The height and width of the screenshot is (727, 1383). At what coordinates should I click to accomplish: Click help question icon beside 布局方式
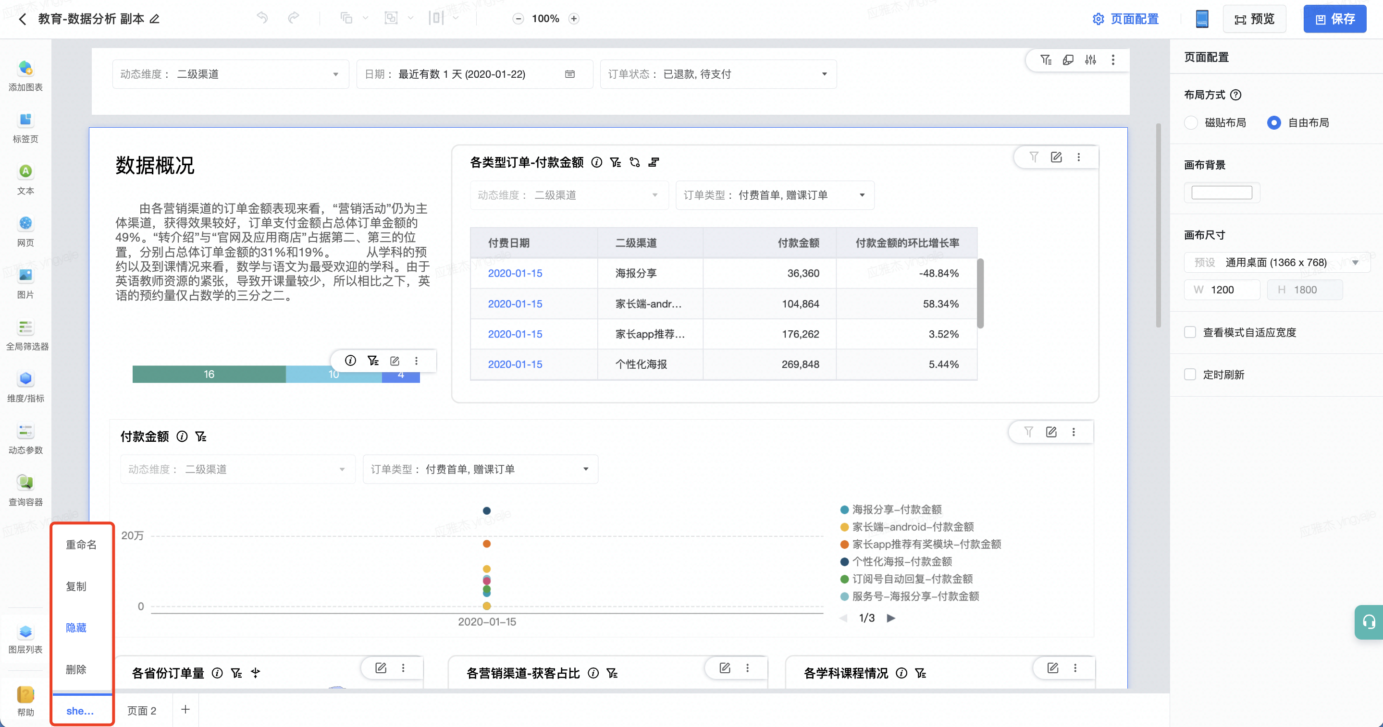(x=1235, y=95)
